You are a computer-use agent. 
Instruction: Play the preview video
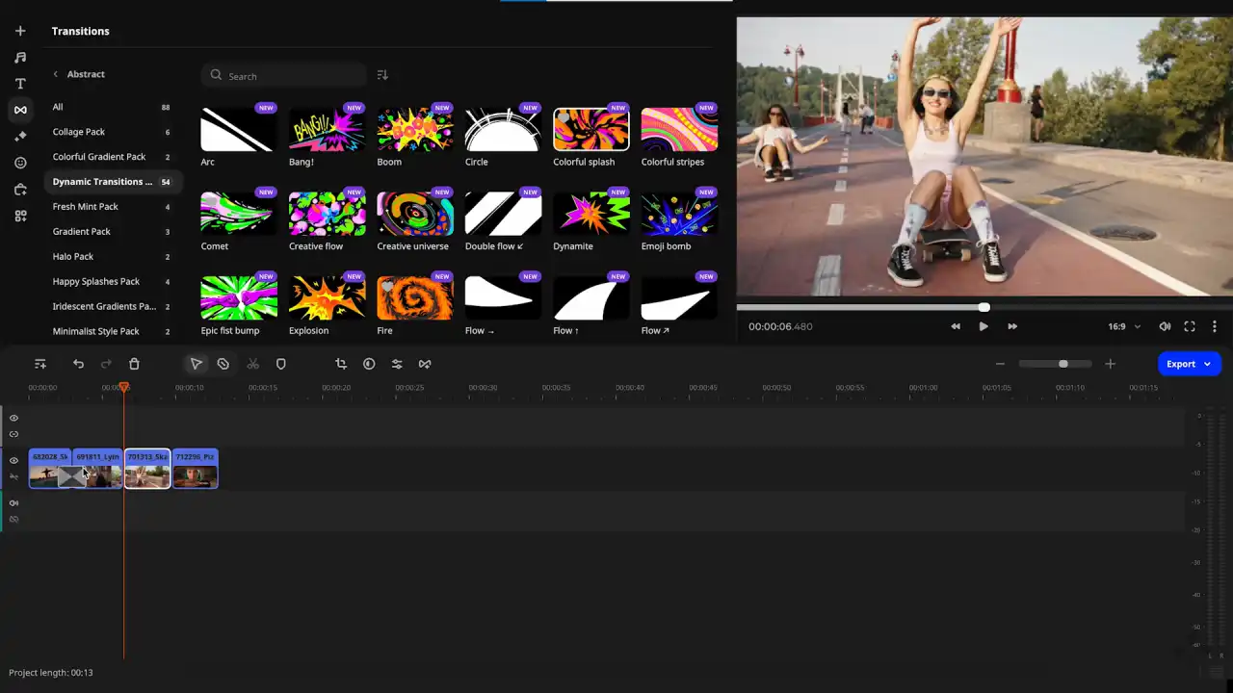[x=984, y=326]
